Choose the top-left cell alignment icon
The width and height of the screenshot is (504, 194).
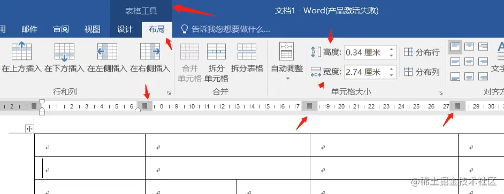click(x=455, y=47)
